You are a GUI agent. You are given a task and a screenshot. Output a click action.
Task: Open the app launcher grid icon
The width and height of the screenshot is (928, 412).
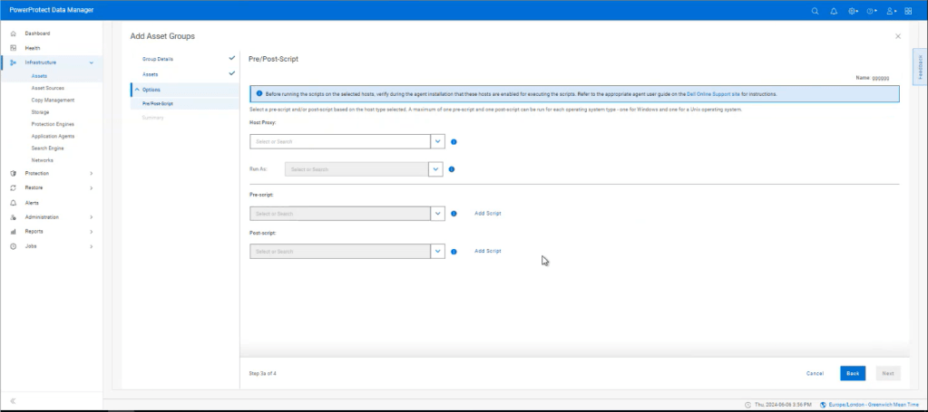(x=909, y=11)
